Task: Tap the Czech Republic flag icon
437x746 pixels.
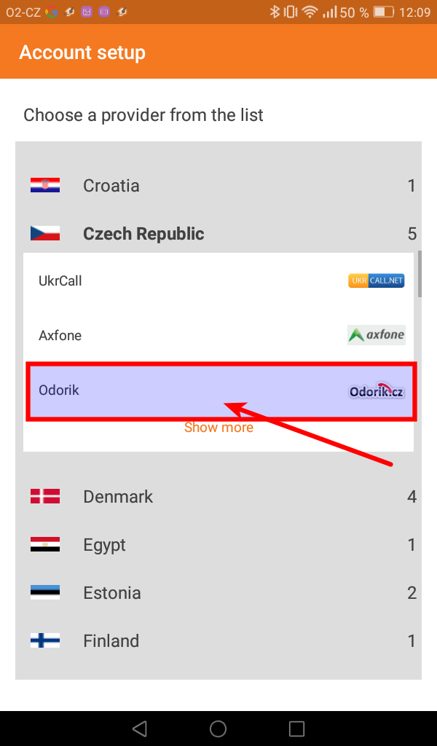Action: (45, 234)
